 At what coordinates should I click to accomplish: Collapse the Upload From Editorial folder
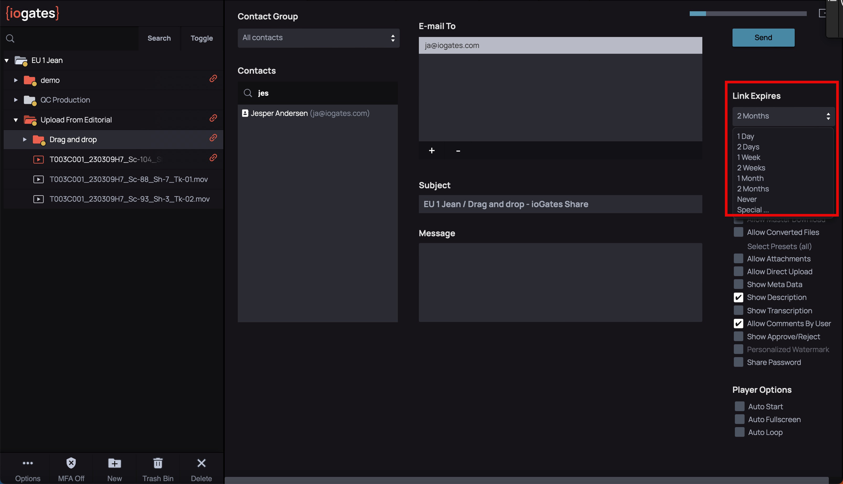16,120
